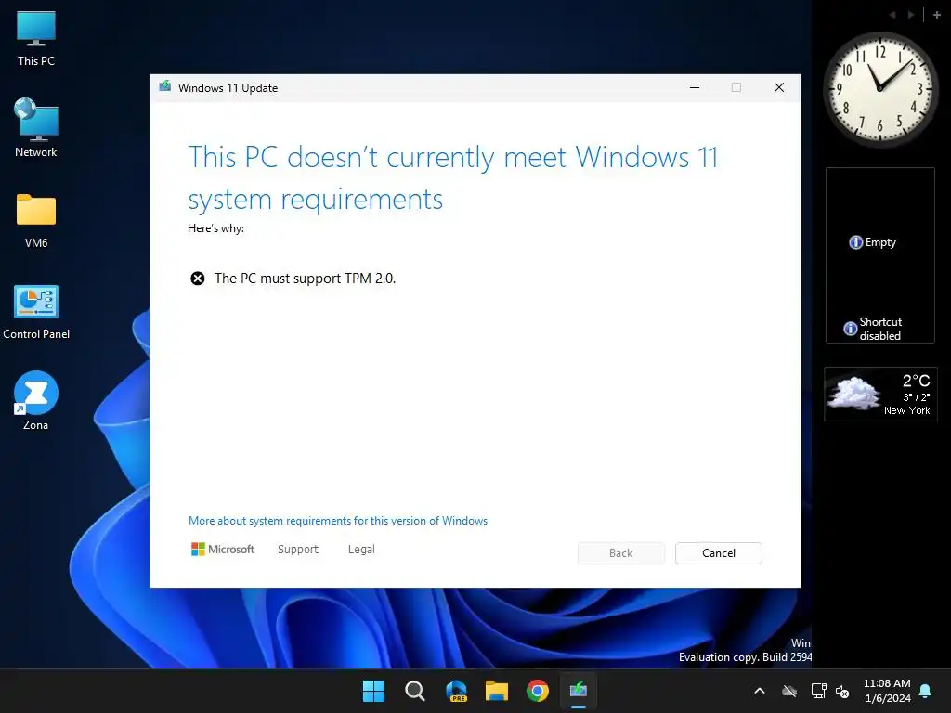Click Shortcut disabled info icon
This screenshot has height=713, width=951.
coord(851,329)
